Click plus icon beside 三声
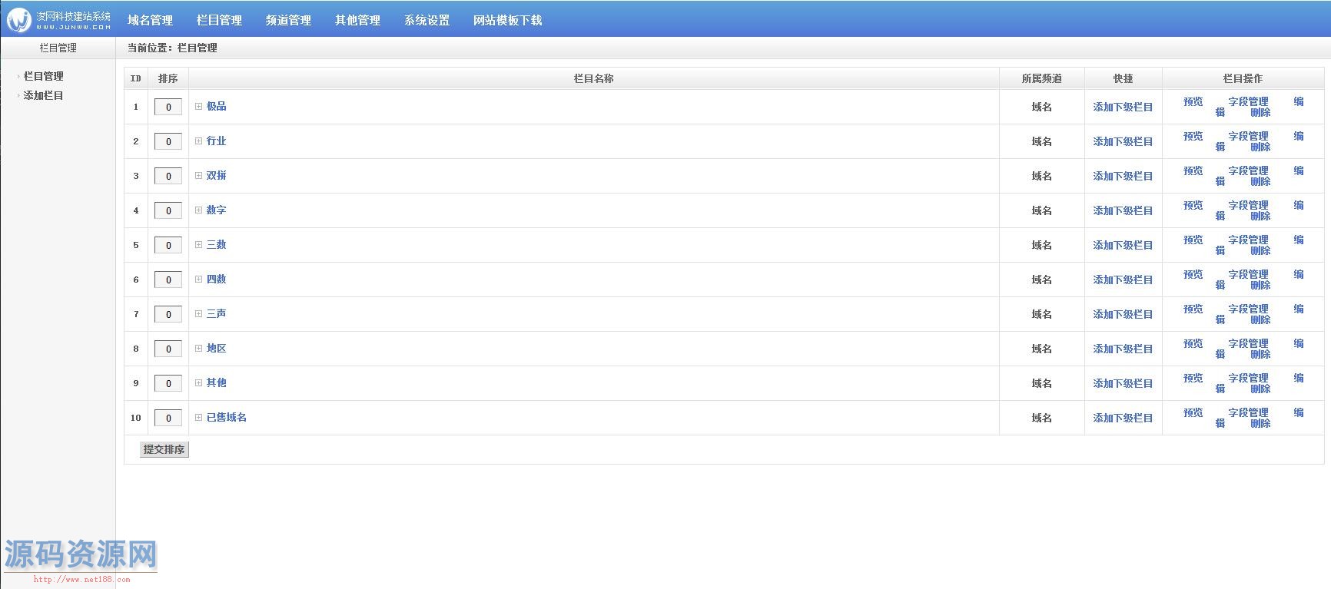 click(x=198, y=314)
